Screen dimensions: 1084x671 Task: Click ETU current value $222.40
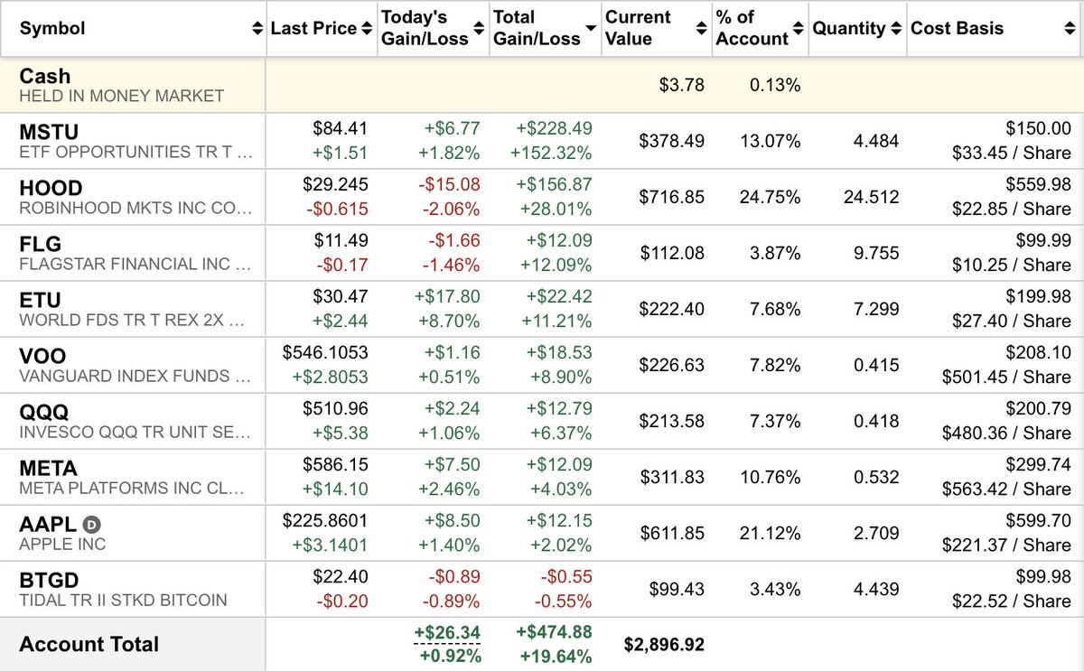click(x=672, y=309)
